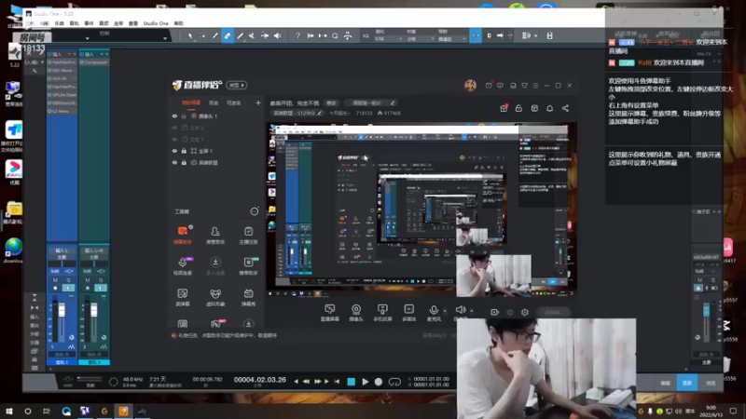
Task: Click Studio One channel 1 volume fader
Action: click(62, 311)
